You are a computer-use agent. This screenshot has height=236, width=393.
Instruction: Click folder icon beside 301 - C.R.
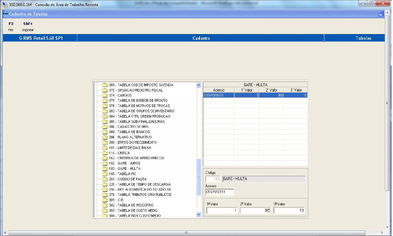[105, 200]
